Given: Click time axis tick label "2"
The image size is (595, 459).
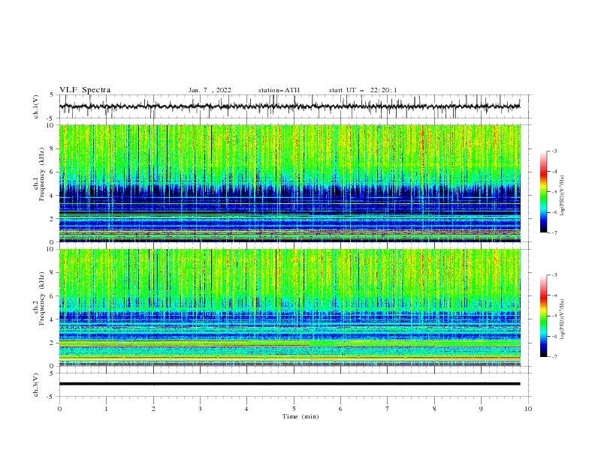Looking at the screenshot, I should (153, 409).
